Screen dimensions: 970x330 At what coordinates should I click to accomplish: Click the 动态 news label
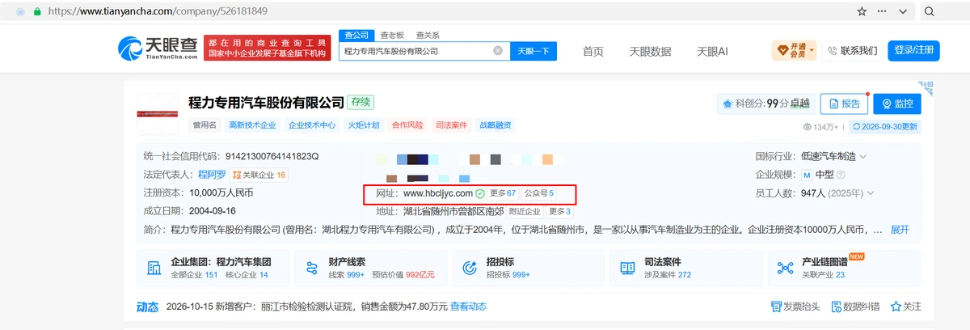[x=148, y=307]
